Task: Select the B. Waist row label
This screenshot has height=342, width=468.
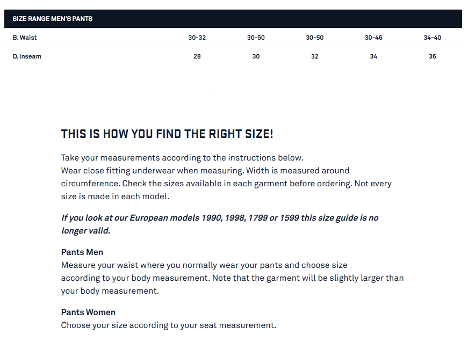Action: pyautogui.click(x=25, y=38)
